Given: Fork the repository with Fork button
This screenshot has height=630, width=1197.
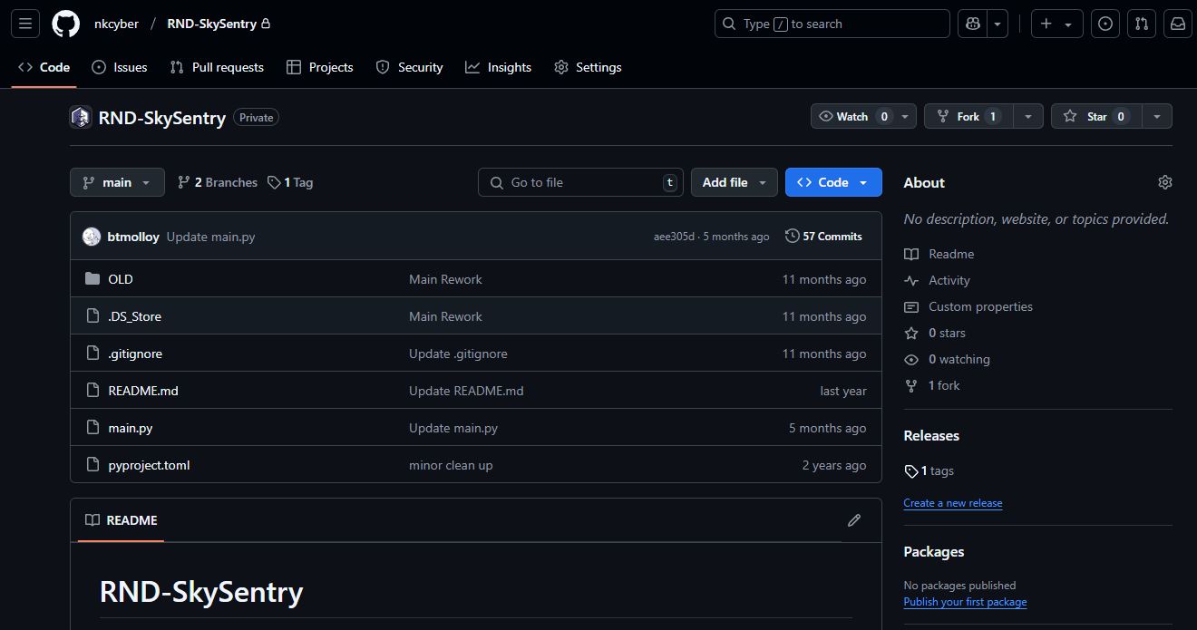Looking at the screenshot, I should tap(968, 116).
